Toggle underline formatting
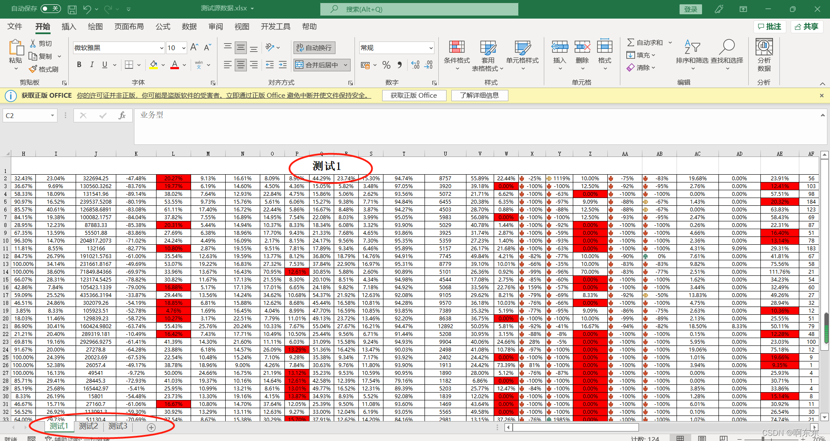The image size is (830, 441). pyautogui.click(x=105, y=65)
